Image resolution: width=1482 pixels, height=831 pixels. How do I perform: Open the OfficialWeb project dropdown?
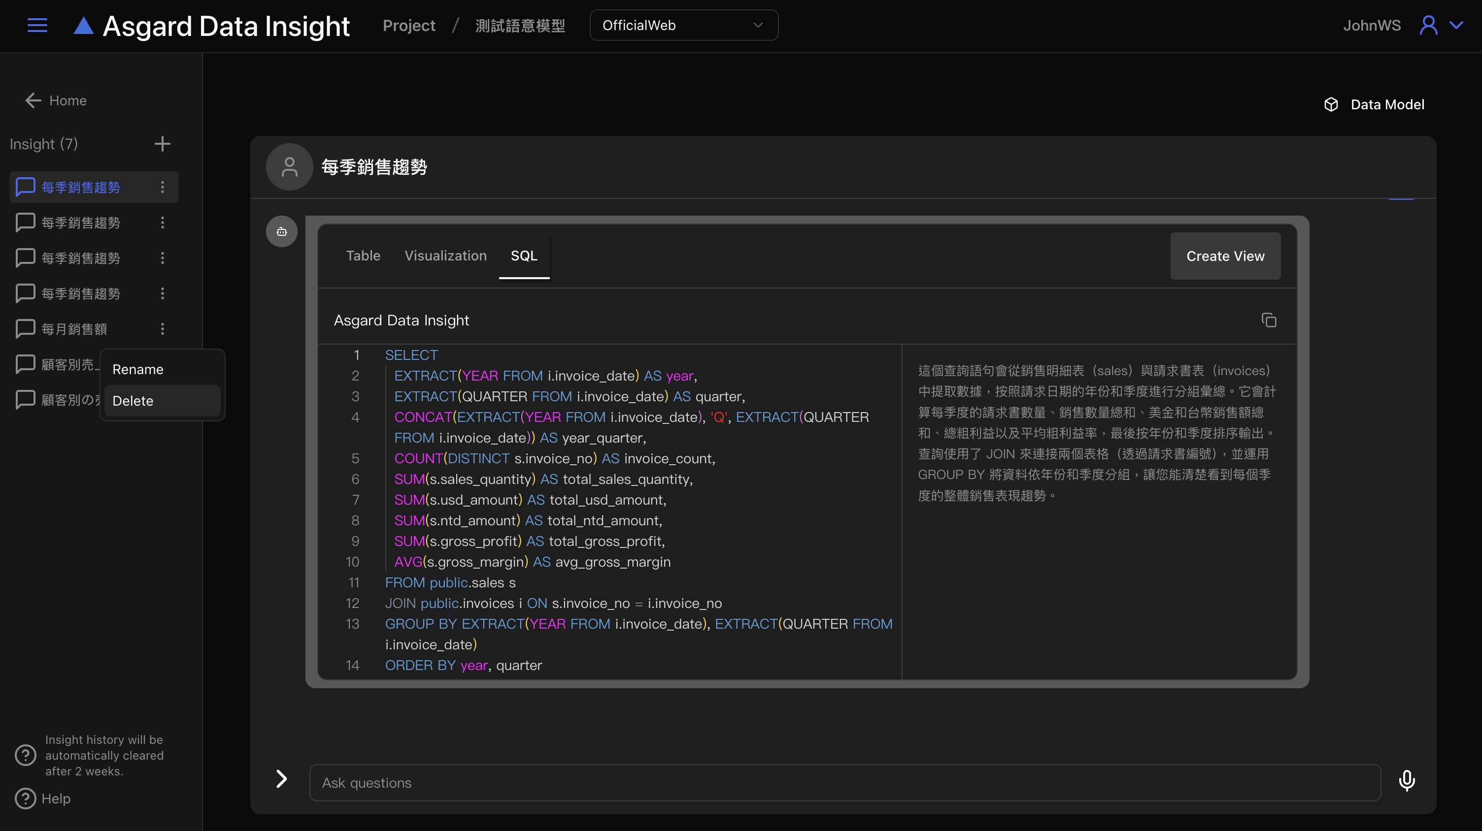click(683, 25)
